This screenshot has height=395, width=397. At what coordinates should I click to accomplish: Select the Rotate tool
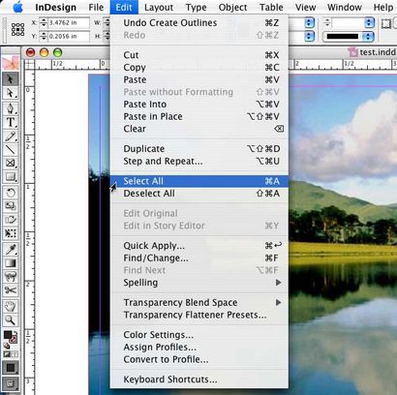[11, 193]
